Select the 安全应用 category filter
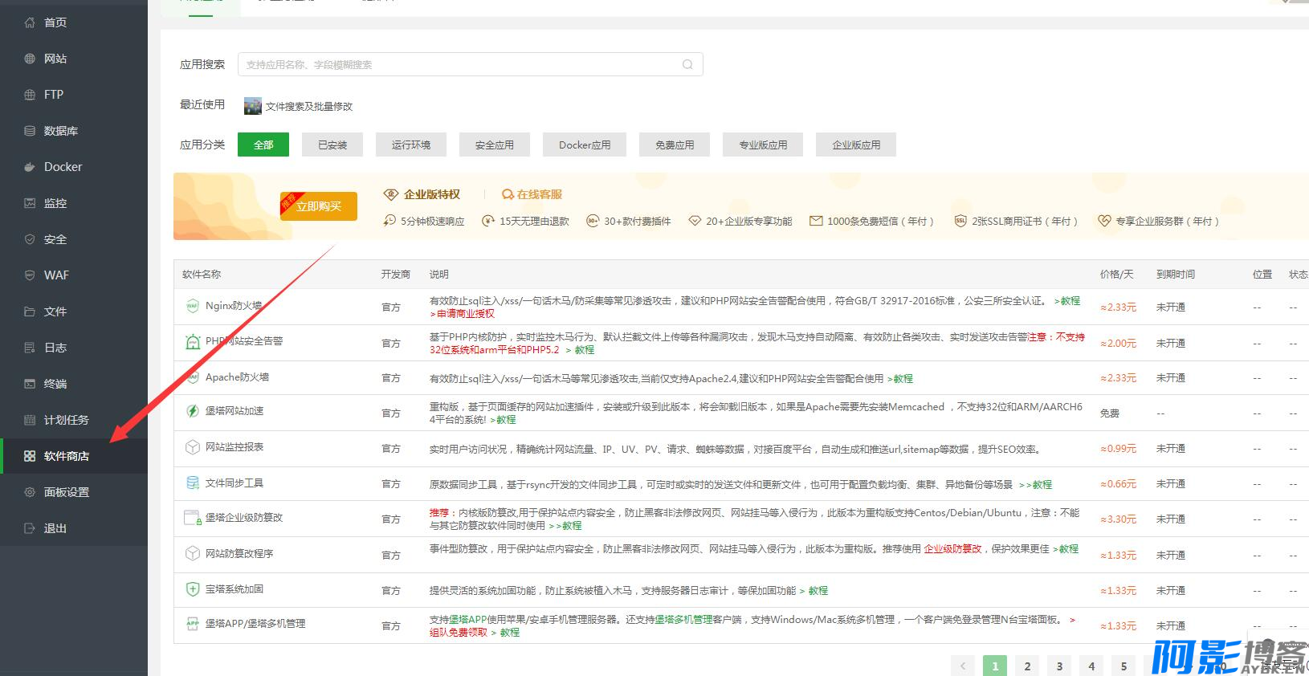 (x=495, y=145)
